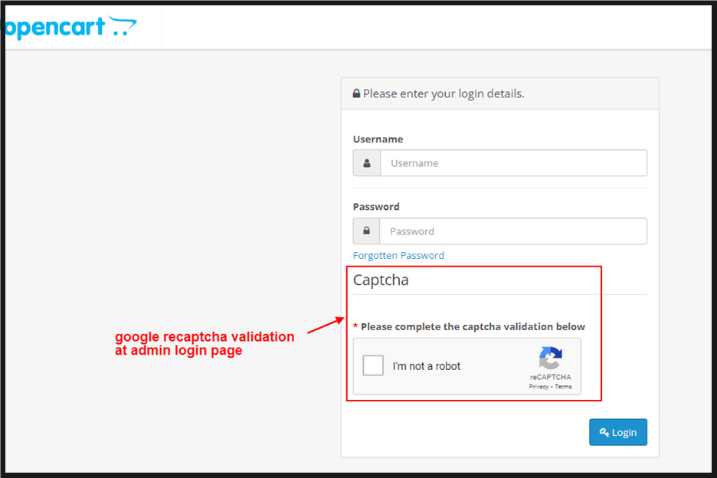This screenshot has width=717, height=478.
Task: Open the Forgotten Password link
Action: tap(398, 256)
